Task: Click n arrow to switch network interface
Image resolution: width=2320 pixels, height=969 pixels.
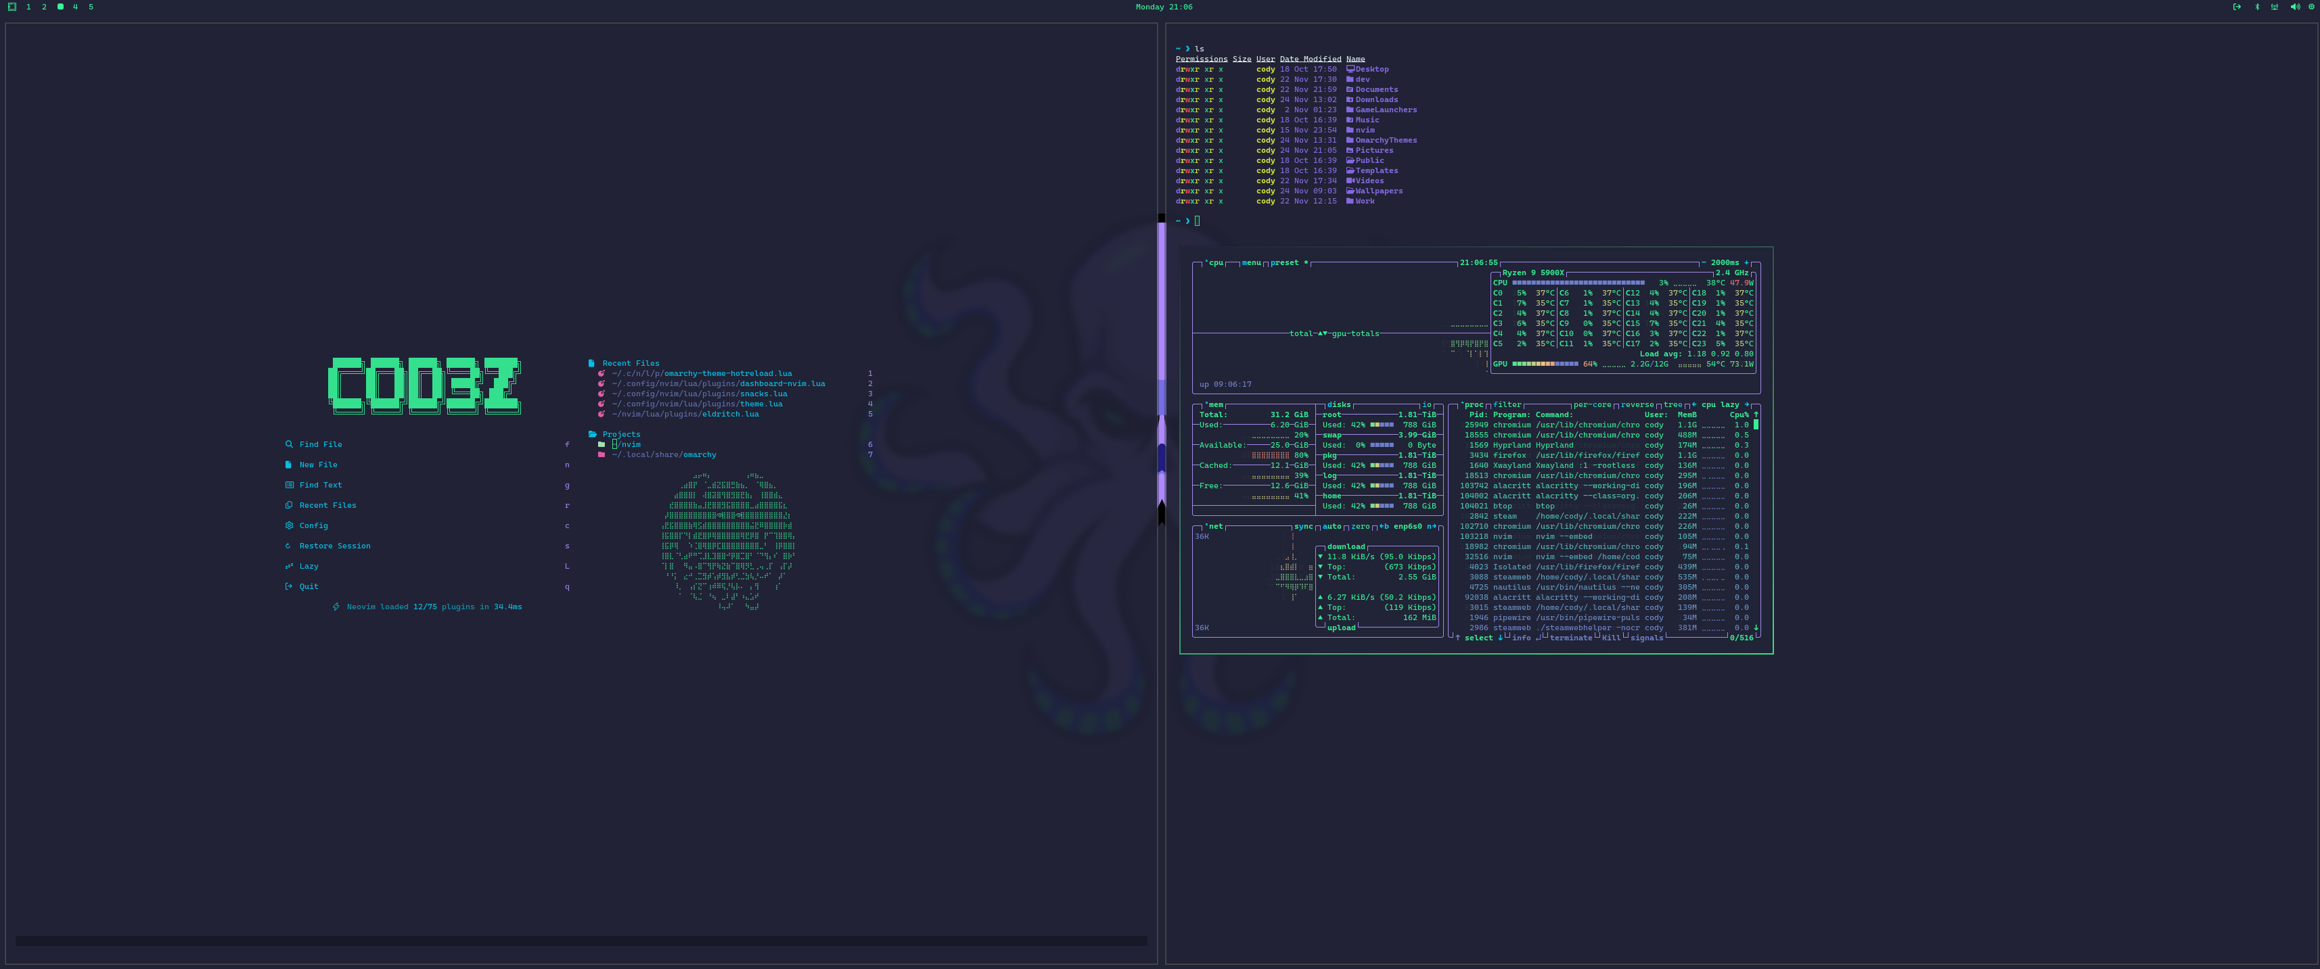Action: [1434, 526]
